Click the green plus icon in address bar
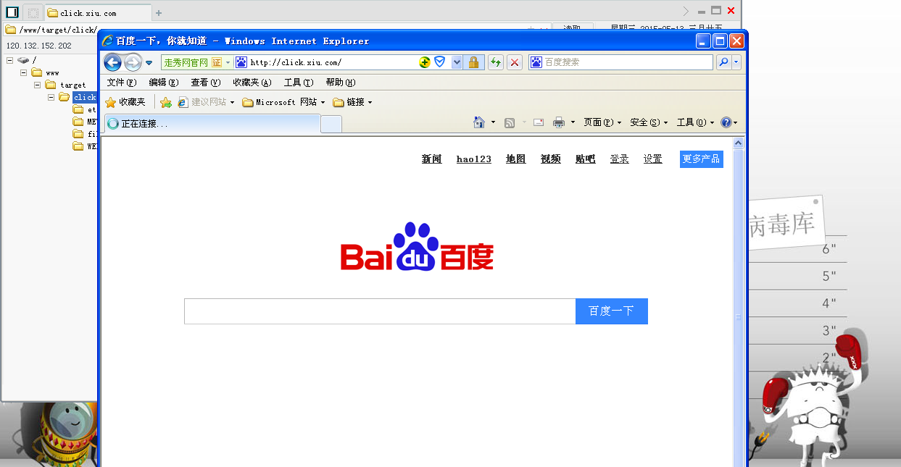 (425, 62)
